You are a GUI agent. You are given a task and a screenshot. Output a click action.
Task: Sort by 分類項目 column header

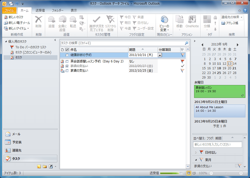(x=169, y=50)
